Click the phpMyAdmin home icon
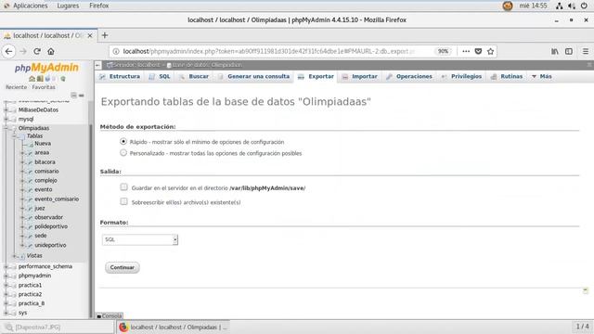 32,79
